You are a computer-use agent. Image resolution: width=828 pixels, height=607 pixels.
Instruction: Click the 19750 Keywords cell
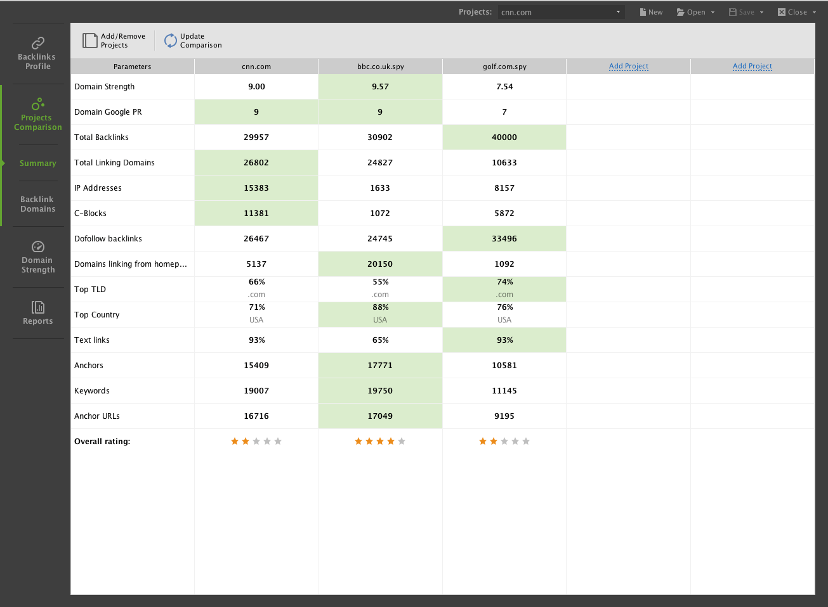click(x=381, y=391)
